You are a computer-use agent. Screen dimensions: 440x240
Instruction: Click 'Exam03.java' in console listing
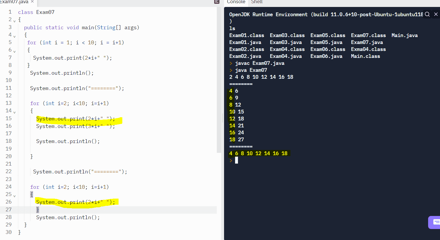click(x=286, y=42)
